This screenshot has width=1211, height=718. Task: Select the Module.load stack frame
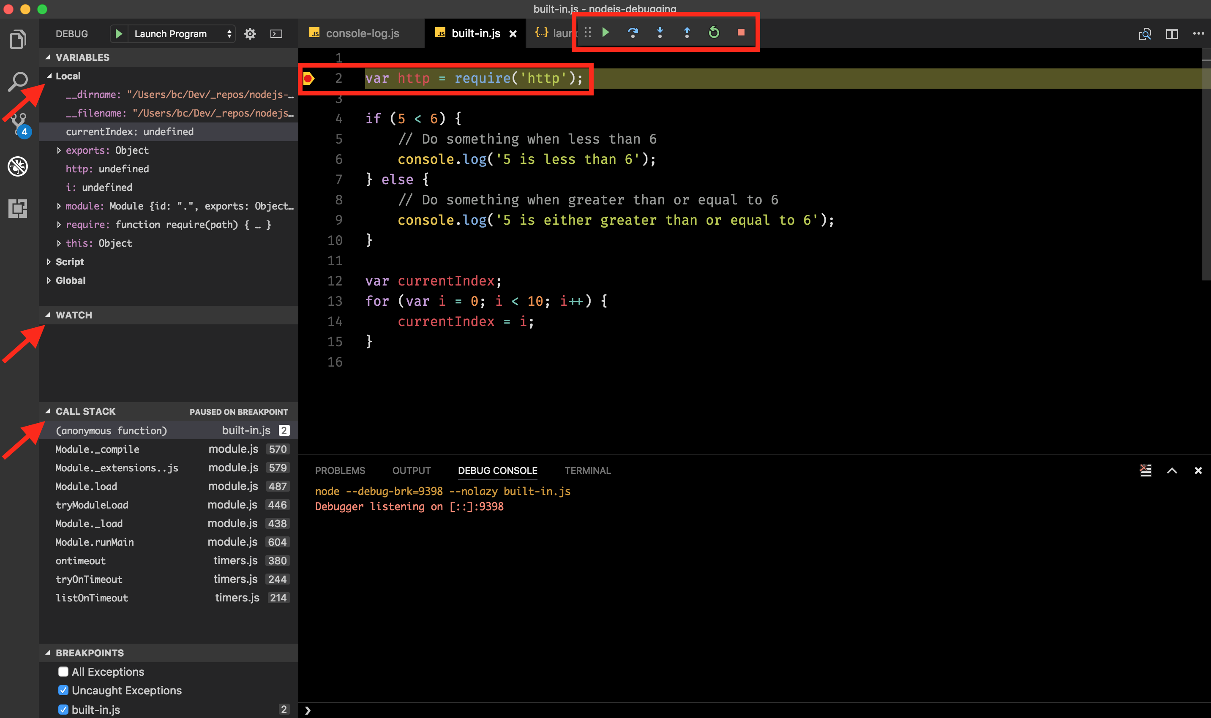(x=169, y=486)
